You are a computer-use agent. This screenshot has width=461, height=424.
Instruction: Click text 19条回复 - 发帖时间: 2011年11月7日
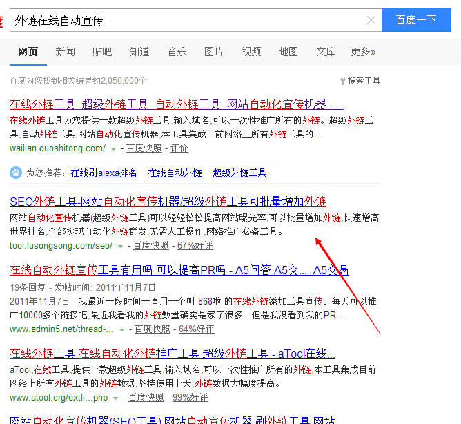83,287
